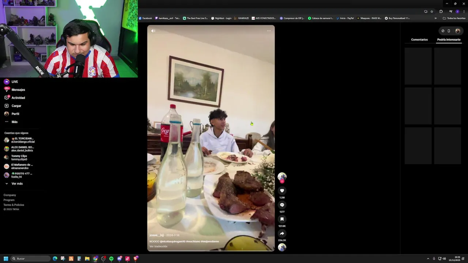Open the browser extensions puzzle icon
468x263 pixels.
pyautogui.click(x=441, y=11)
